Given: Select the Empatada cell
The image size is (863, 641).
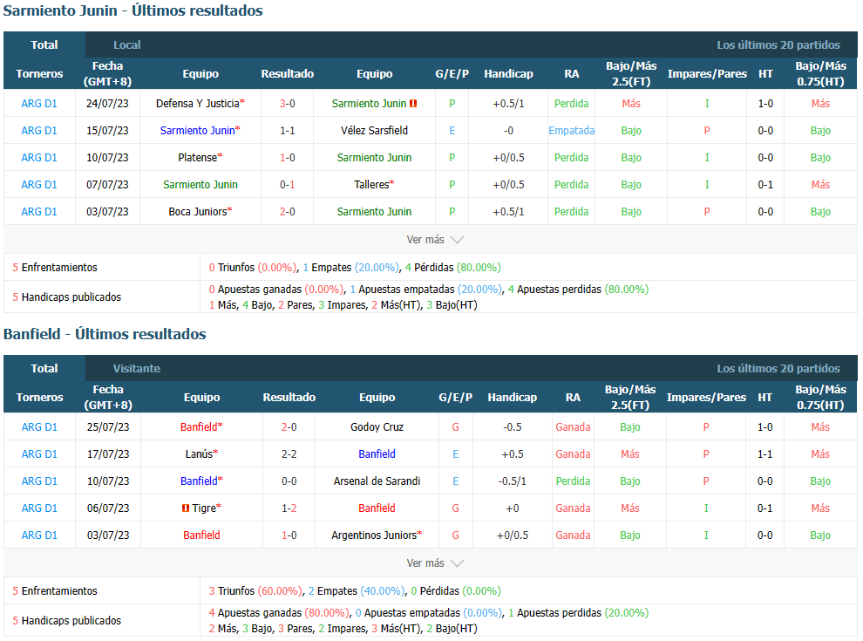Looking at the screenshot, I should coord(571,131).
